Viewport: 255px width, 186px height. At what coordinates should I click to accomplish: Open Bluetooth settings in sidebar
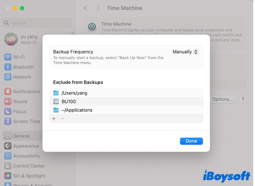click(23, 67)
